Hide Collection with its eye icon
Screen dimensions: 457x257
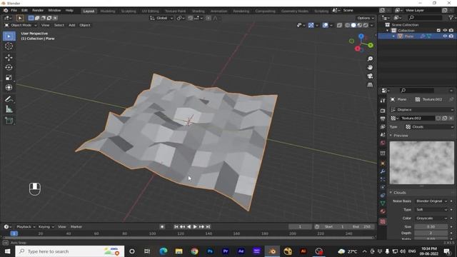tap(445, 30)
